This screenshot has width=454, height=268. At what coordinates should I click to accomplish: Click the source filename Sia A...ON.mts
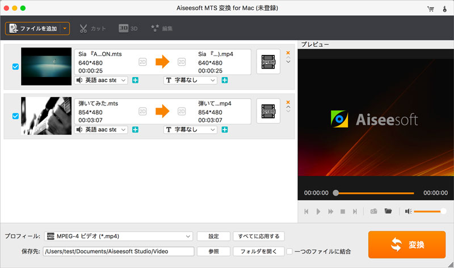(100, 54)
